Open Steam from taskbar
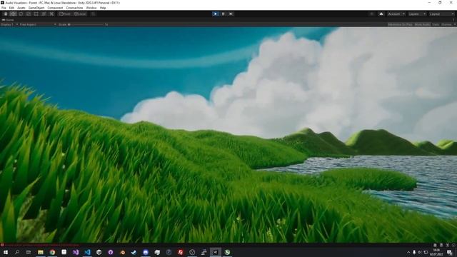This screenshot has height=257, width=457. 134,252
